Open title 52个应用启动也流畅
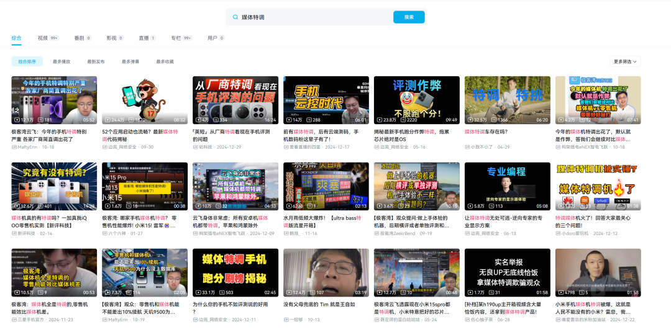This screenshot has width=671, height=330. click(140, 135)
